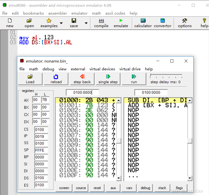Viewport: 209px width, 195px height.
Task: Select the memory row 01002: 3E 062
Action: click(x=86, y=110)
